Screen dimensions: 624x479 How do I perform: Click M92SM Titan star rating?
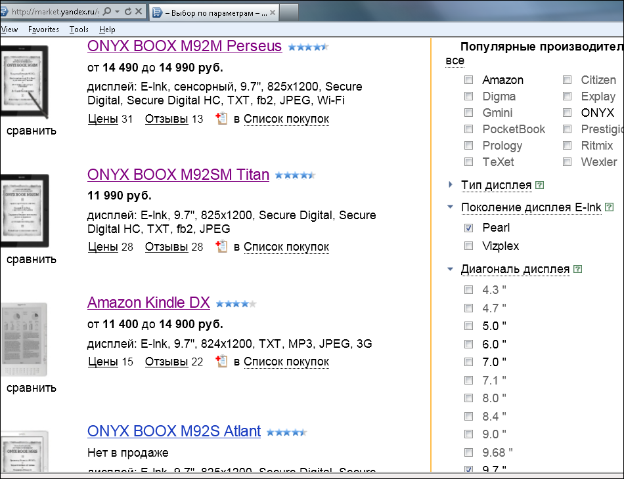tap(296, 175)
